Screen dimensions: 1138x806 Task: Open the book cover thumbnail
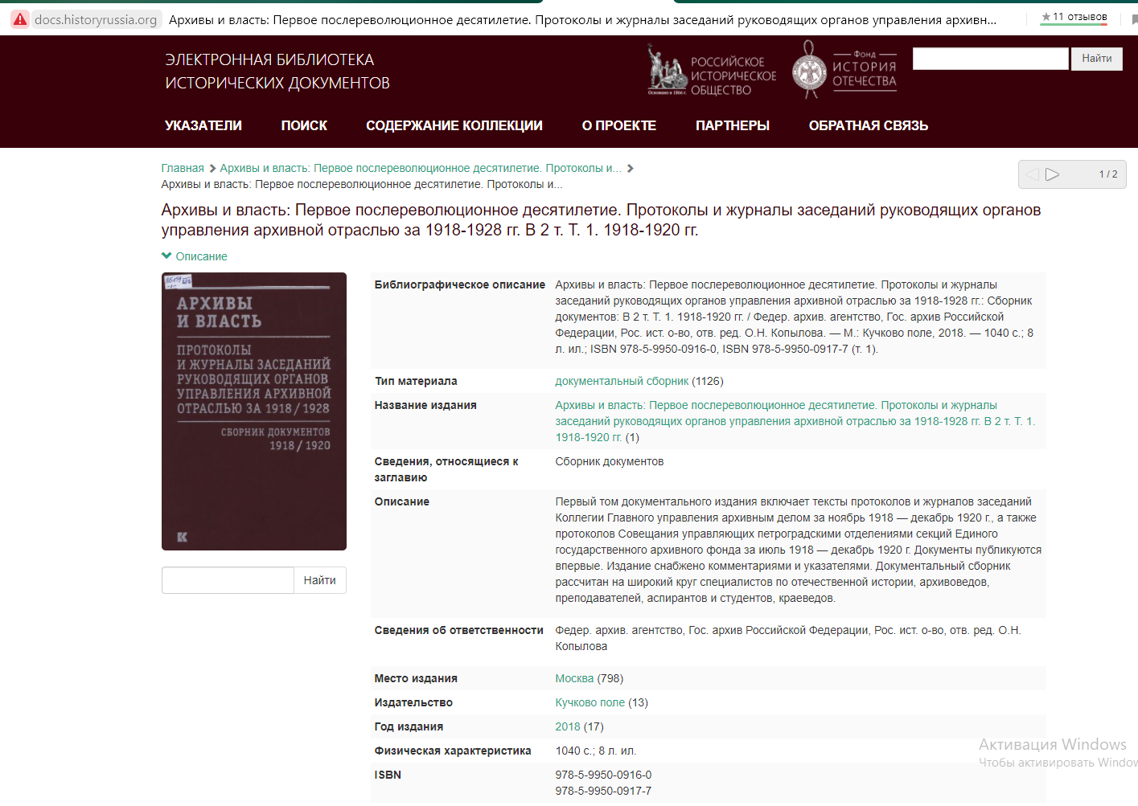point(254,411)
